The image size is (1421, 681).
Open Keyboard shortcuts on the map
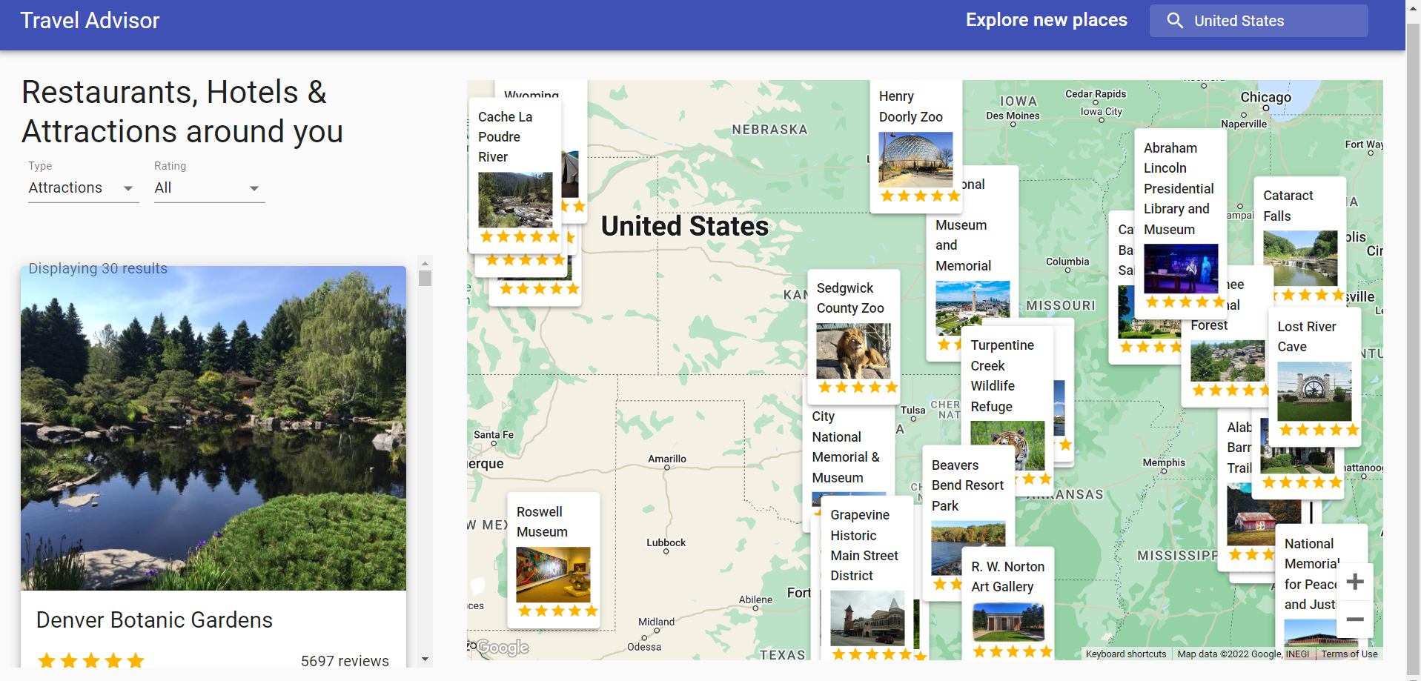1125,654
